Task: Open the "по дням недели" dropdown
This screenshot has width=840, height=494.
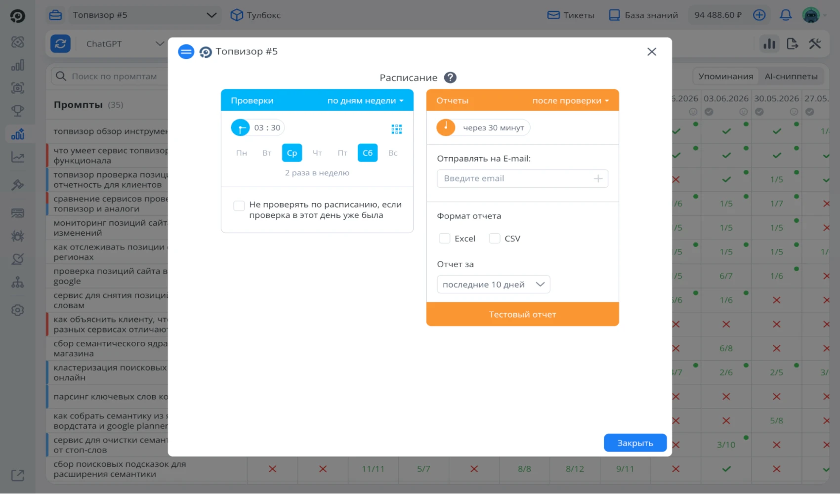Action: (366, 101)
